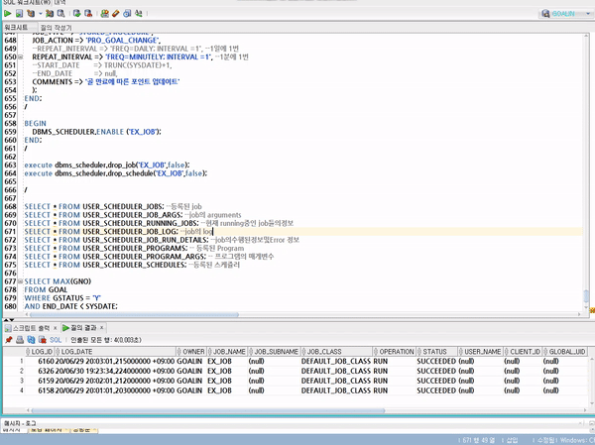Click the editor vertical scrollbar thumb

click(586, 296)
